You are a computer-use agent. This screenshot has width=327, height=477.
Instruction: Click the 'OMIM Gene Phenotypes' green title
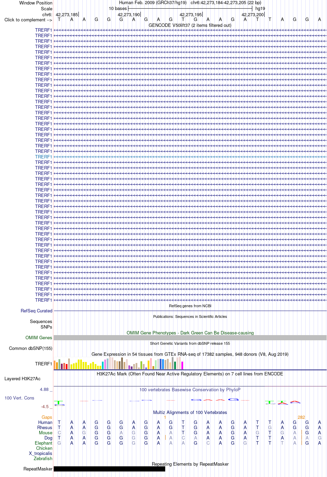(190, 333)
